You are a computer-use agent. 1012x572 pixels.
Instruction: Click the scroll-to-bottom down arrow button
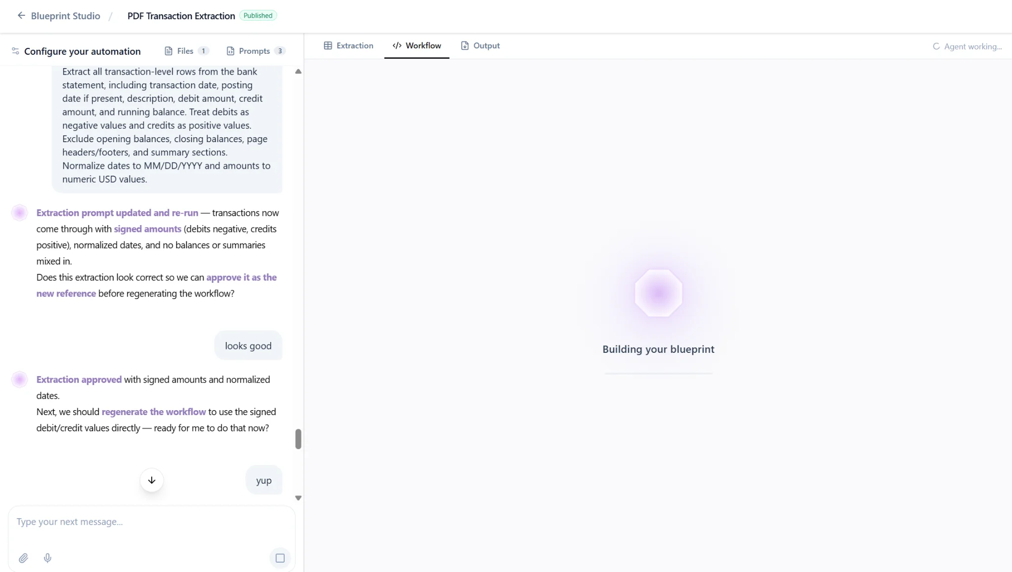coord(152,480)
